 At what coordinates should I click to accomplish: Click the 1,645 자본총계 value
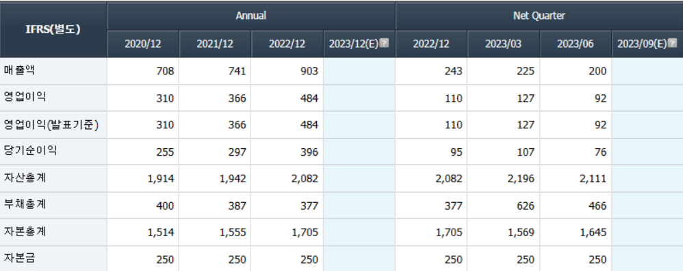click(x=593, y=233)
